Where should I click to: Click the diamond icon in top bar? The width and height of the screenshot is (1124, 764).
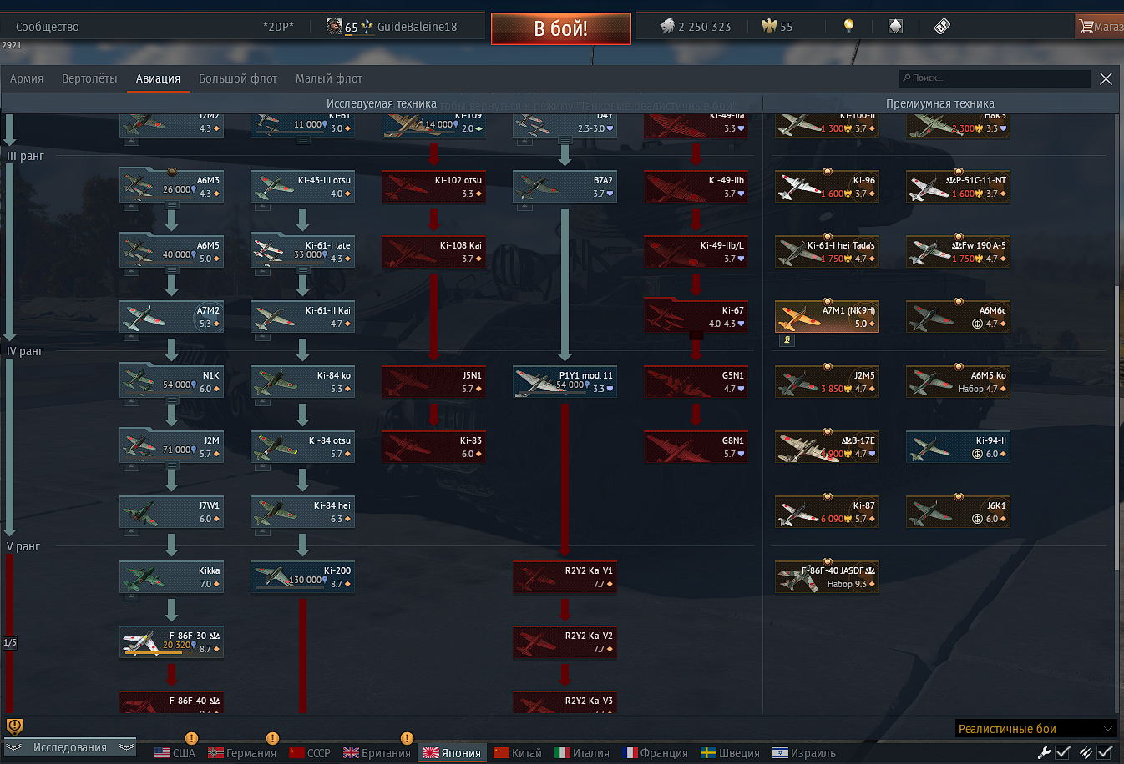(895, 26)
